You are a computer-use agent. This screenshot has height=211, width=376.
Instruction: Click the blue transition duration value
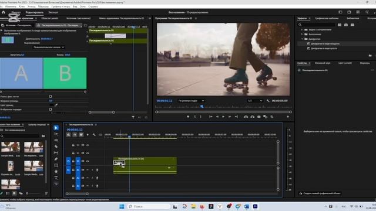pos(47,39)
